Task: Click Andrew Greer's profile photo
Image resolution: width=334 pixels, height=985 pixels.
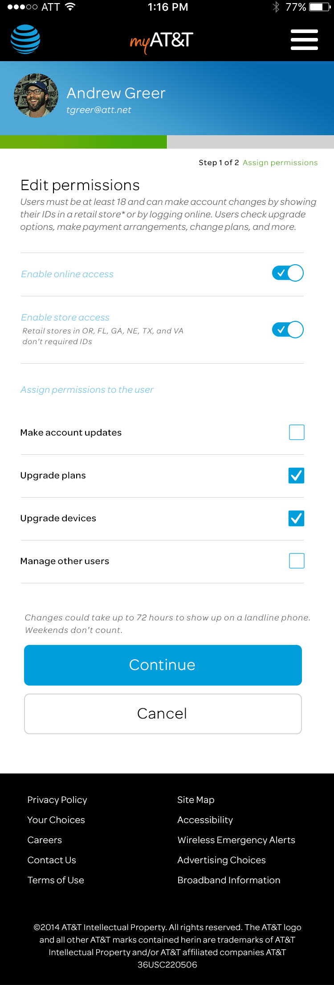Action: pyautogui.click(x=36, y=96)
